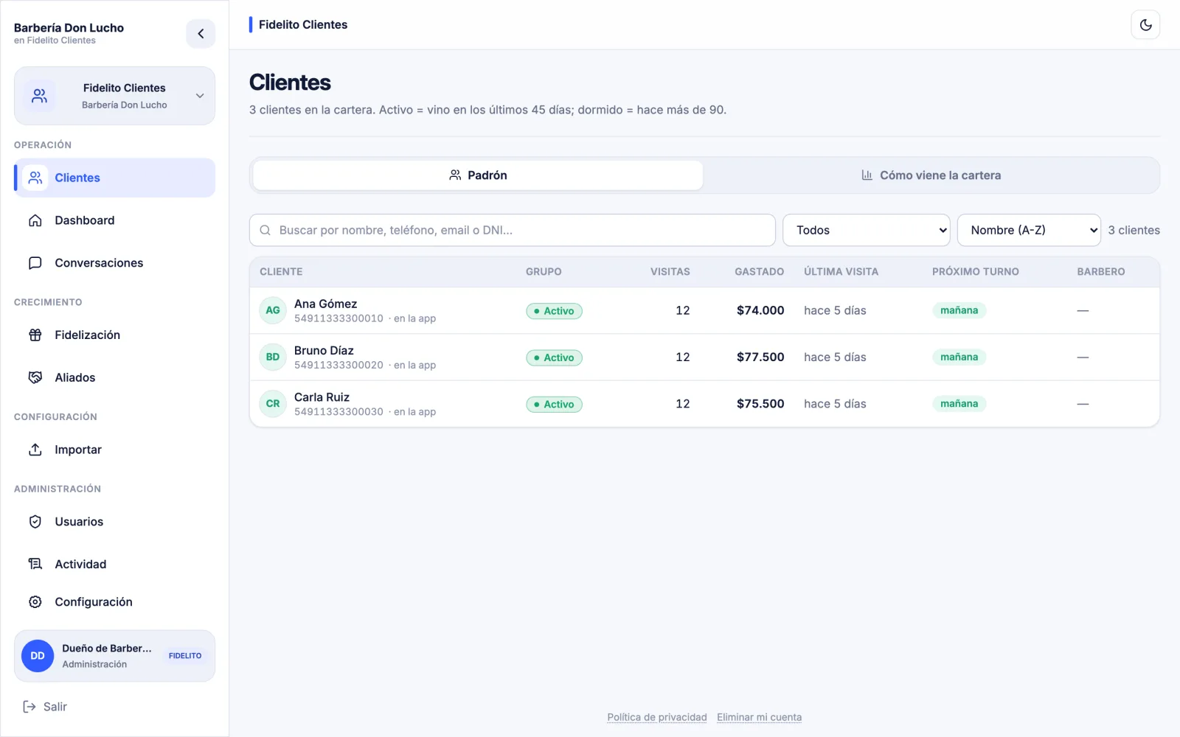
Task: Select the Carla Ruiz client name
Action: click(322, 397)
